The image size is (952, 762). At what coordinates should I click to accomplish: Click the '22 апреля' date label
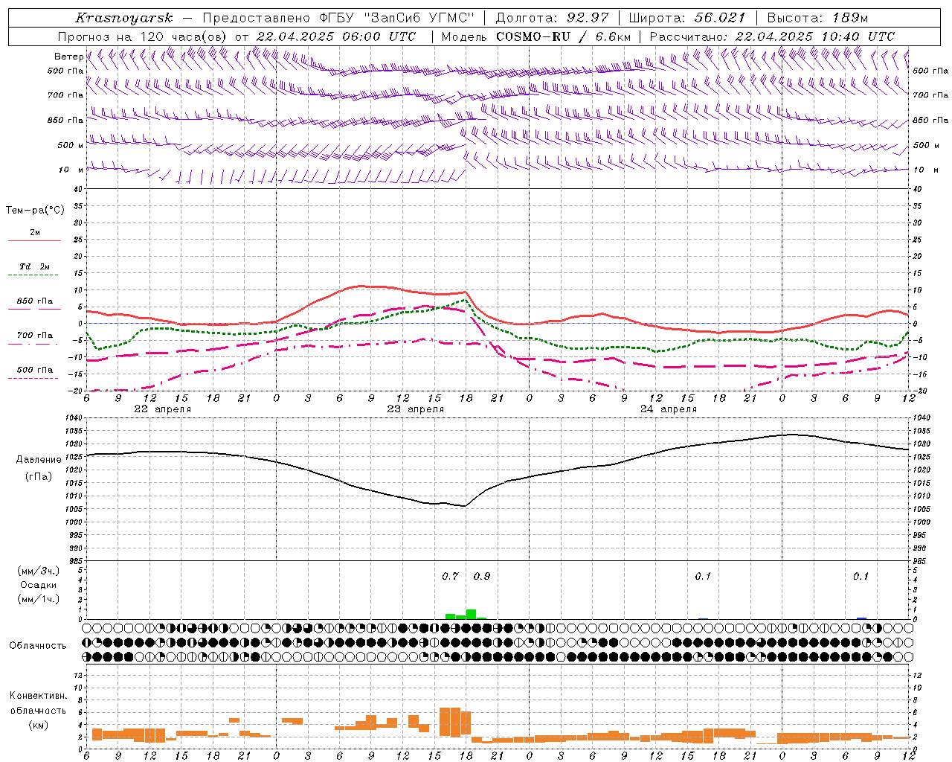(x=162, y=409)
